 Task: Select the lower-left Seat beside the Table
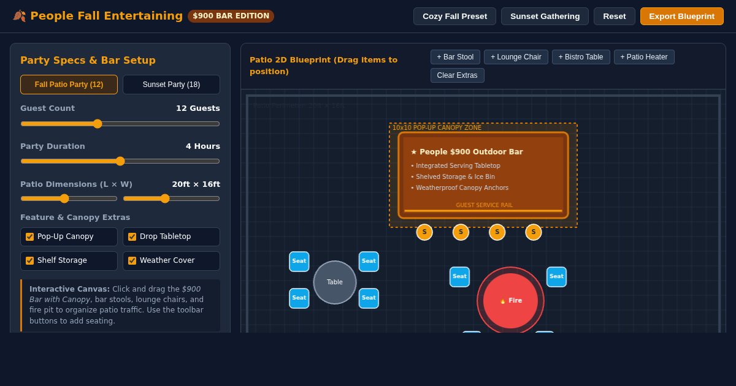[x=299, y=298]
